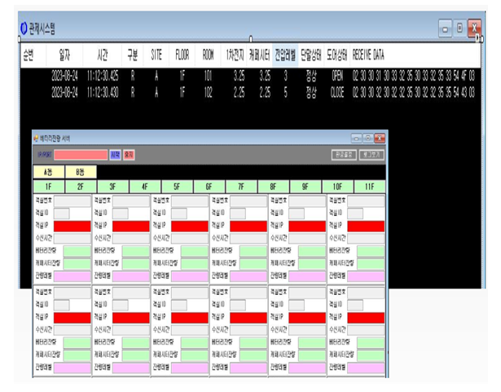Click the ROOM column header
501x392 pixels.
(x=209, y=55)
